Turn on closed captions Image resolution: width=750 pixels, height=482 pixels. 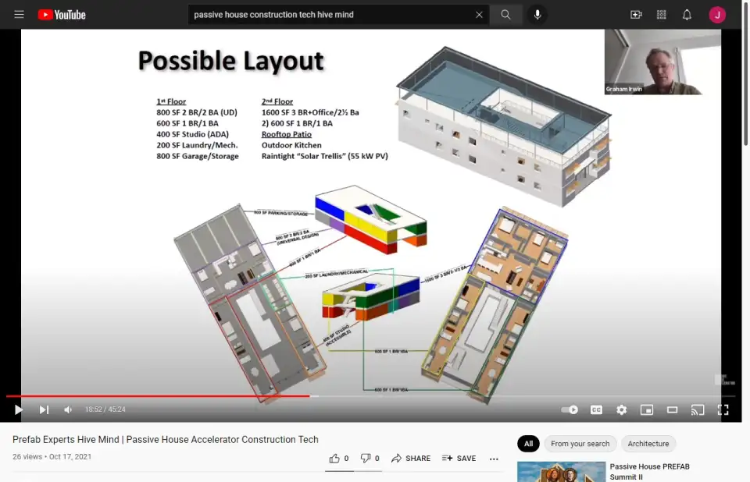(x=596, y=409)
